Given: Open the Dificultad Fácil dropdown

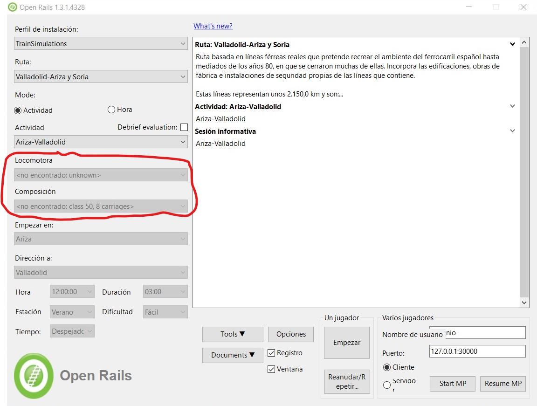Looking at the screenshot, I should [165, 312].
